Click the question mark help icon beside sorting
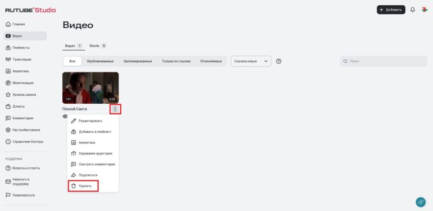This screenshot has width=433, height=211. click(x=279, y=61)
